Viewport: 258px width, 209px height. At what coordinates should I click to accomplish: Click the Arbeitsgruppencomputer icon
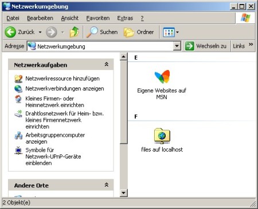pyautogui.click(x=18, y=136)
